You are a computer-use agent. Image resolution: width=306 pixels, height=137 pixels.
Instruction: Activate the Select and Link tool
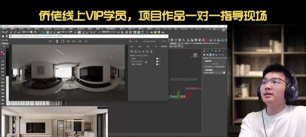point(11,32)
